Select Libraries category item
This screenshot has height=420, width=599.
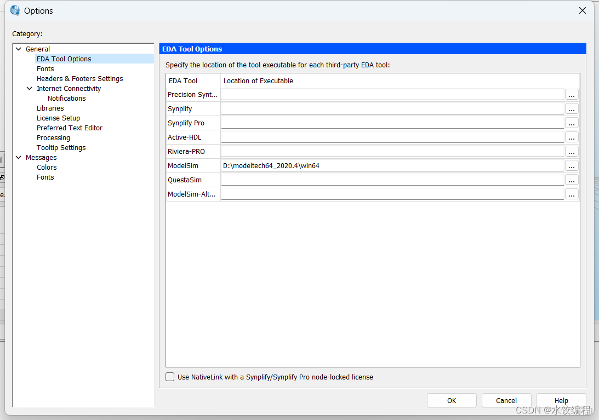(50, 108)
